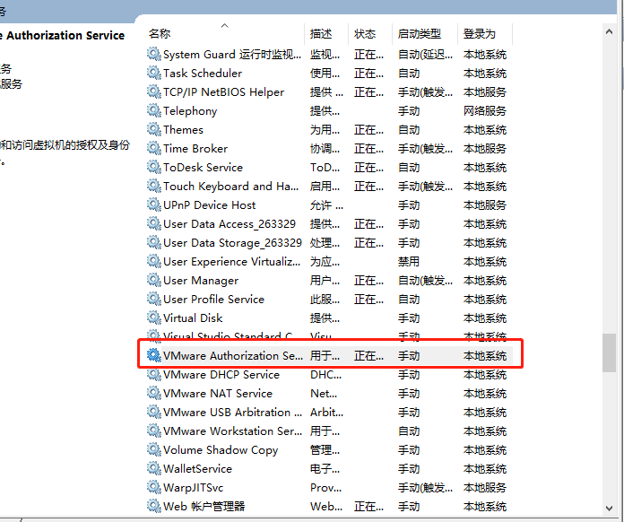Sort by the 状态 column header
The height and width of the screenshot is (522, 624).
tap(365, 34)
